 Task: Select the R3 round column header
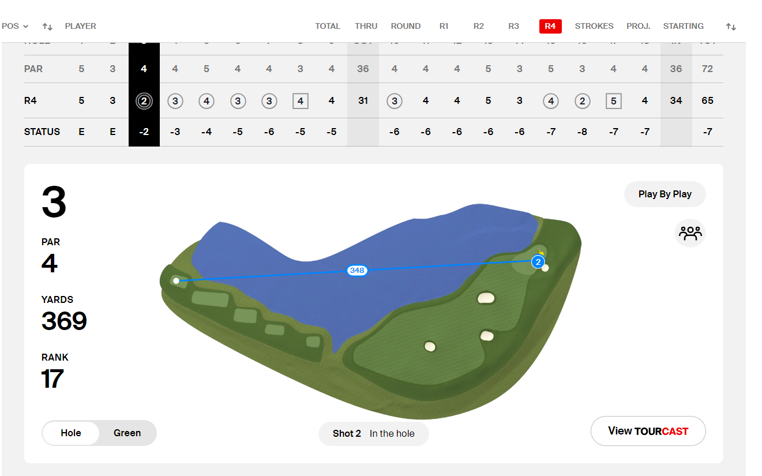[513, 27]
